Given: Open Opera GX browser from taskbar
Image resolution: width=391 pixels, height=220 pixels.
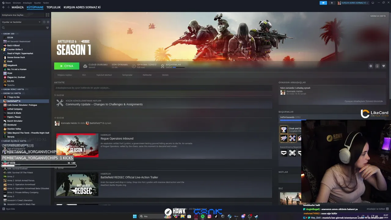Looking at the screenshot, I should [196, 216].
